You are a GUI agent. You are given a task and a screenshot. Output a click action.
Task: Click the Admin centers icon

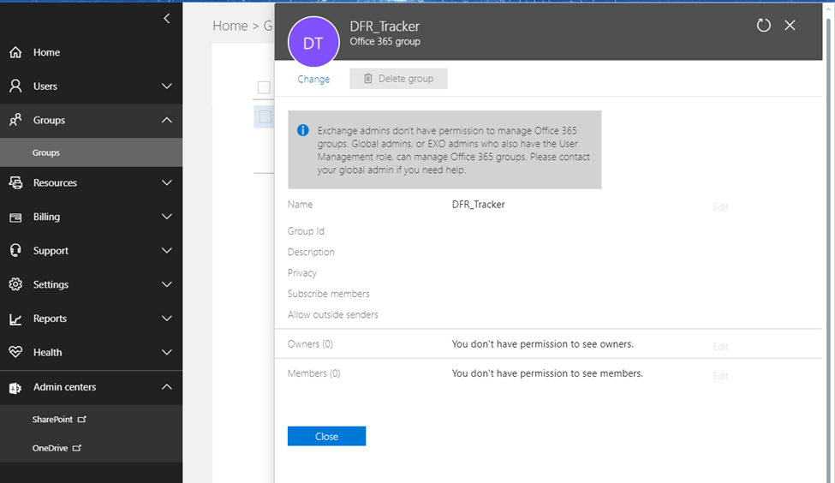(x=15, y=388)
